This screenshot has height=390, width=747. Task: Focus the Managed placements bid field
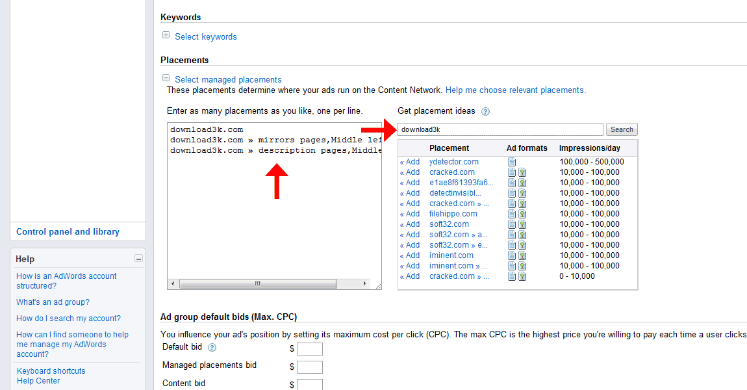point(310,367)
